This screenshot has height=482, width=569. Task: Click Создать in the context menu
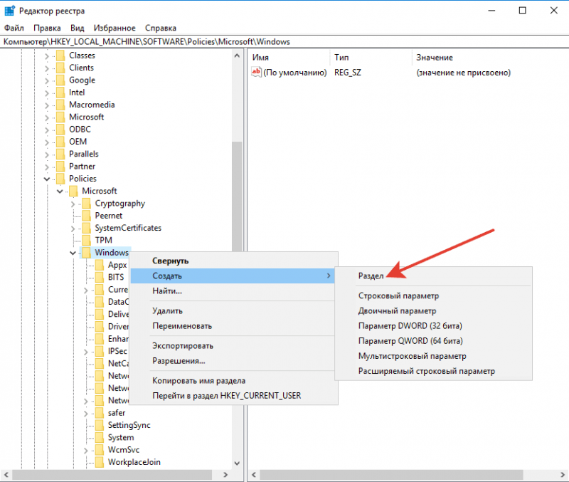click(233, 276)
